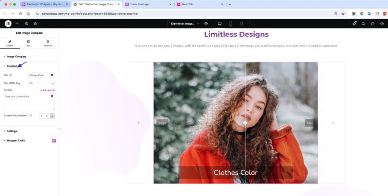Open a new browser tab

pyautogui.click(x=230, y=5)
